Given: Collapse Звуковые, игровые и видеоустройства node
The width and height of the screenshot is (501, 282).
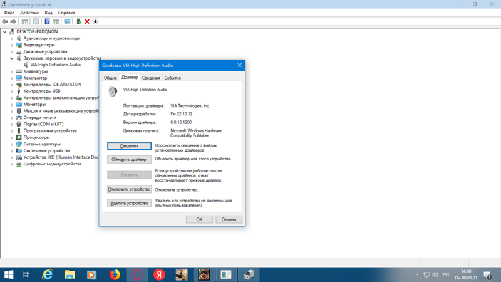Looking at the screenshot, I should (x=11, y=58).
